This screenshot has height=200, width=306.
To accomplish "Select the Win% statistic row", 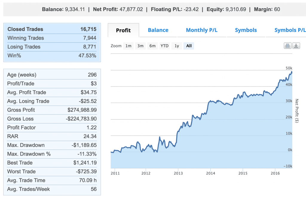I will (x=52, y=56).
